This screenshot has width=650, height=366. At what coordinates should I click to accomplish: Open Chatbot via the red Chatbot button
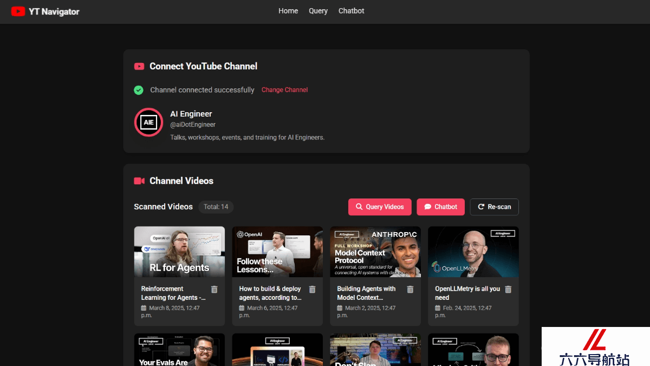[440, 207]
